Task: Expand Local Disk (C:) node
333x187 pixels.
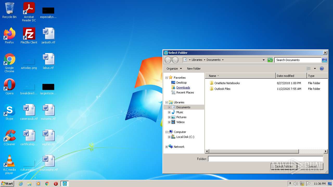Action: (x=169, y=137)
